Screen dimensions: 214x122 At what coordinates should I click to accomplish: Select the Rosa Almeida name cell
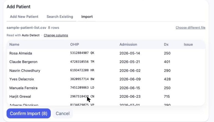pyautogui.click(x=21, y=53)
